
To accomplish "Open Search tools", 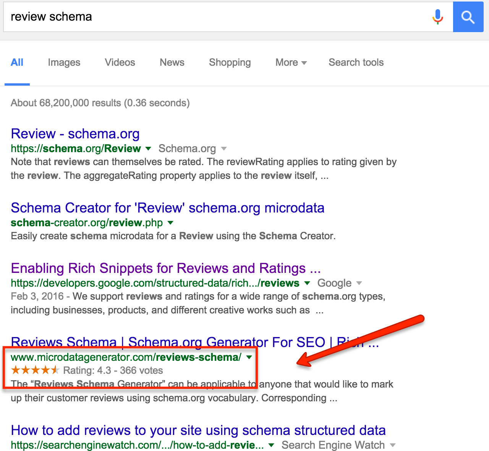I will (x=356, y=62).
